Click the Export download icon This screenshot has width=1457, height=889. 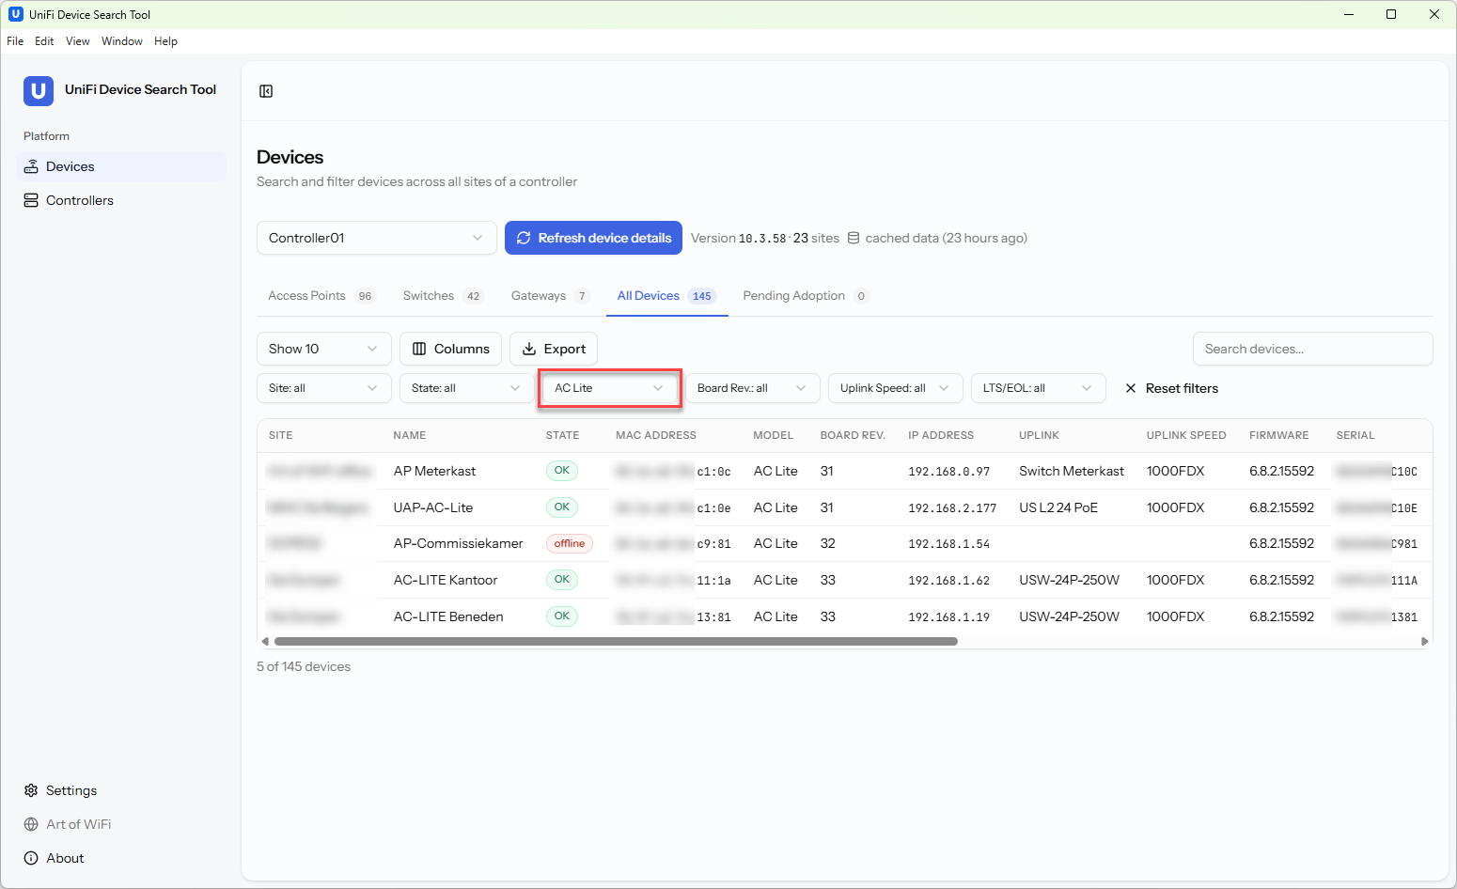click(x=529, y=349)
